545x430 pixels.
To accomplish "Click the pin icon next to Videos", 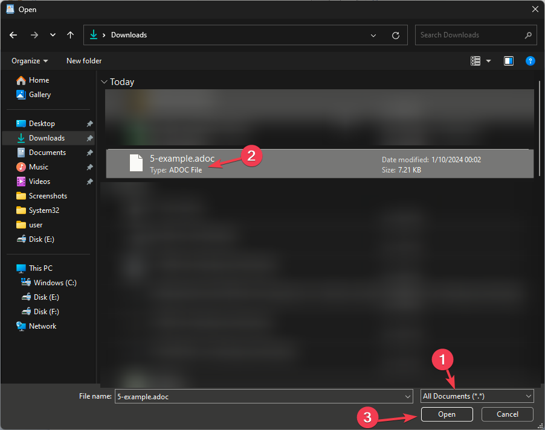I will (89, 182).
